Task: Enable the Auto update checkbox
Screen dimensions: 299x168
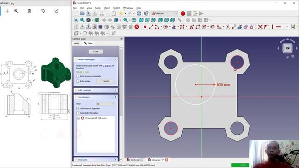Action: tap(78, 81)
